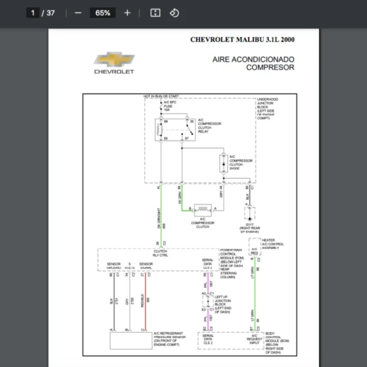Click the A/C compressor clutch relay symbol
The height and width of the screenshot is (367, 367).
tap(175, 130)
